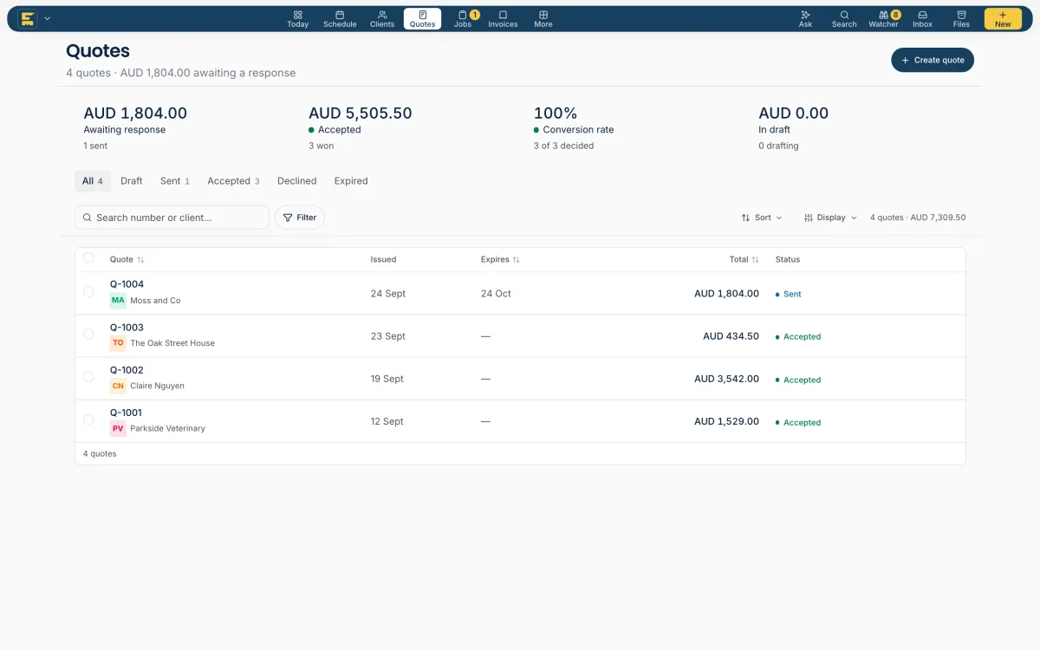Image resolution: width=1040 pixels, height=650 pixels.
Task: Open the Watcher binoculars icon
Action: pyautogui.click(x=883, y=15)
